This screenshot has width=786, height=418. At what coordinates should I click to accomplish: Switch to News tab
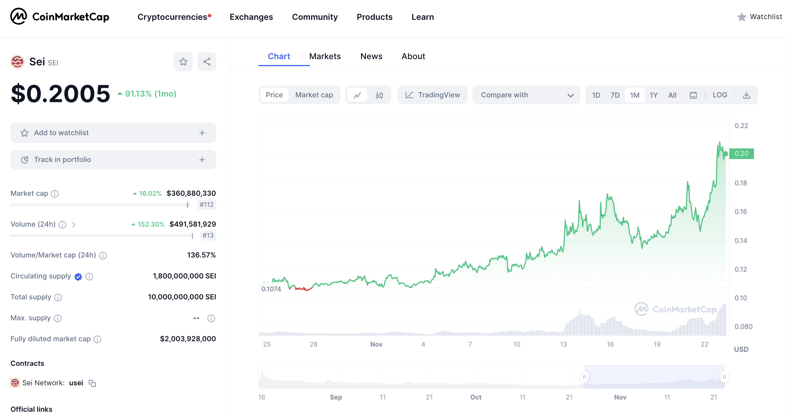371,56
